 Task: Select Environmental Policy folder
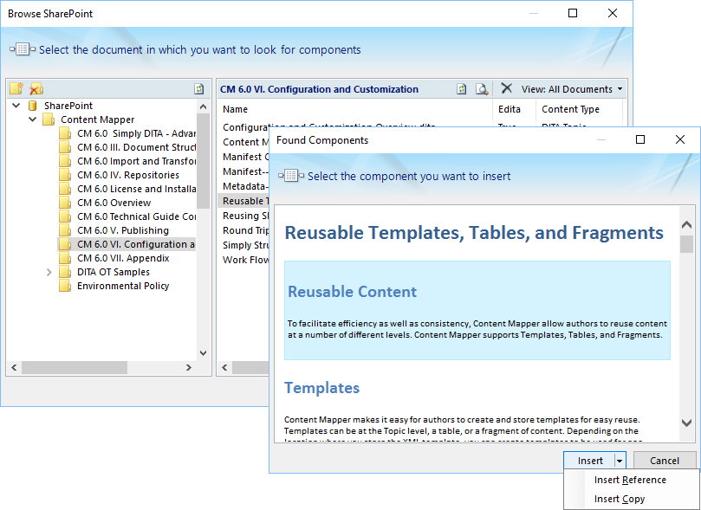pyautogui.click(x=123, y=286)
